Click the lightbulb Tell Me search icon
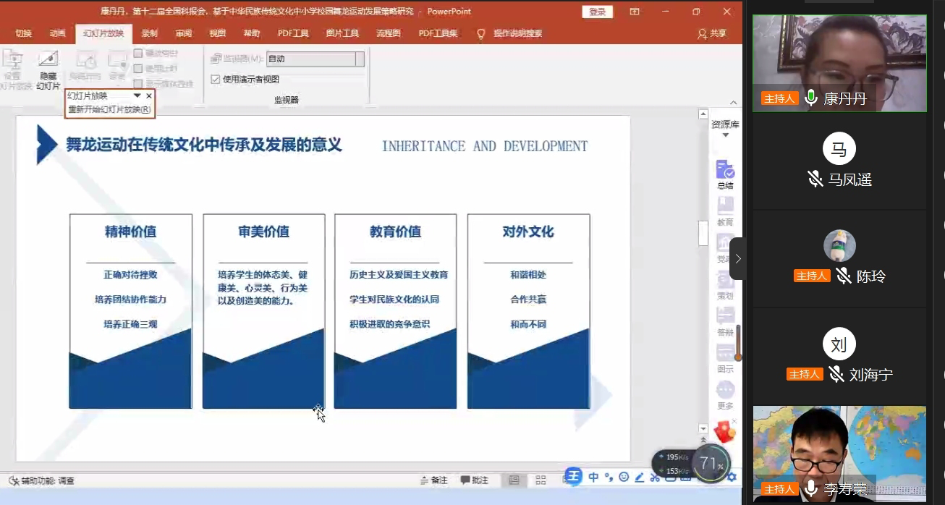This screenshot has height=505, width=945. click(x=480, y=33)
